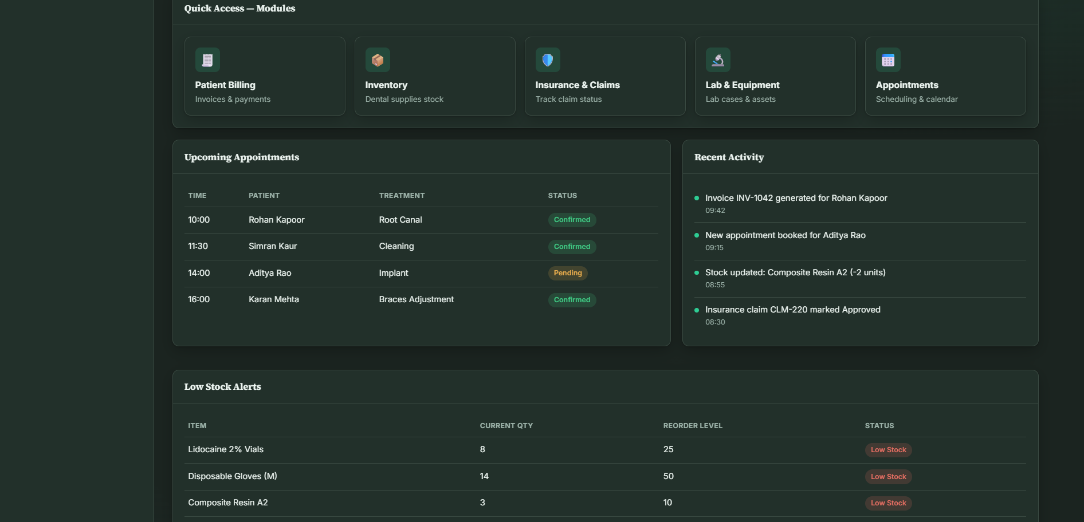Click Confirmed badge for Simran Kaur
Screen dimensions: 1084x522
coord(572,247)
